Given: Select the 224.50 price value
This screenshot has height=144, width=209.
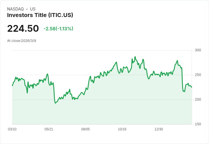Looking at the screenshot, I should pyautogui.click(x=23, y=28).
